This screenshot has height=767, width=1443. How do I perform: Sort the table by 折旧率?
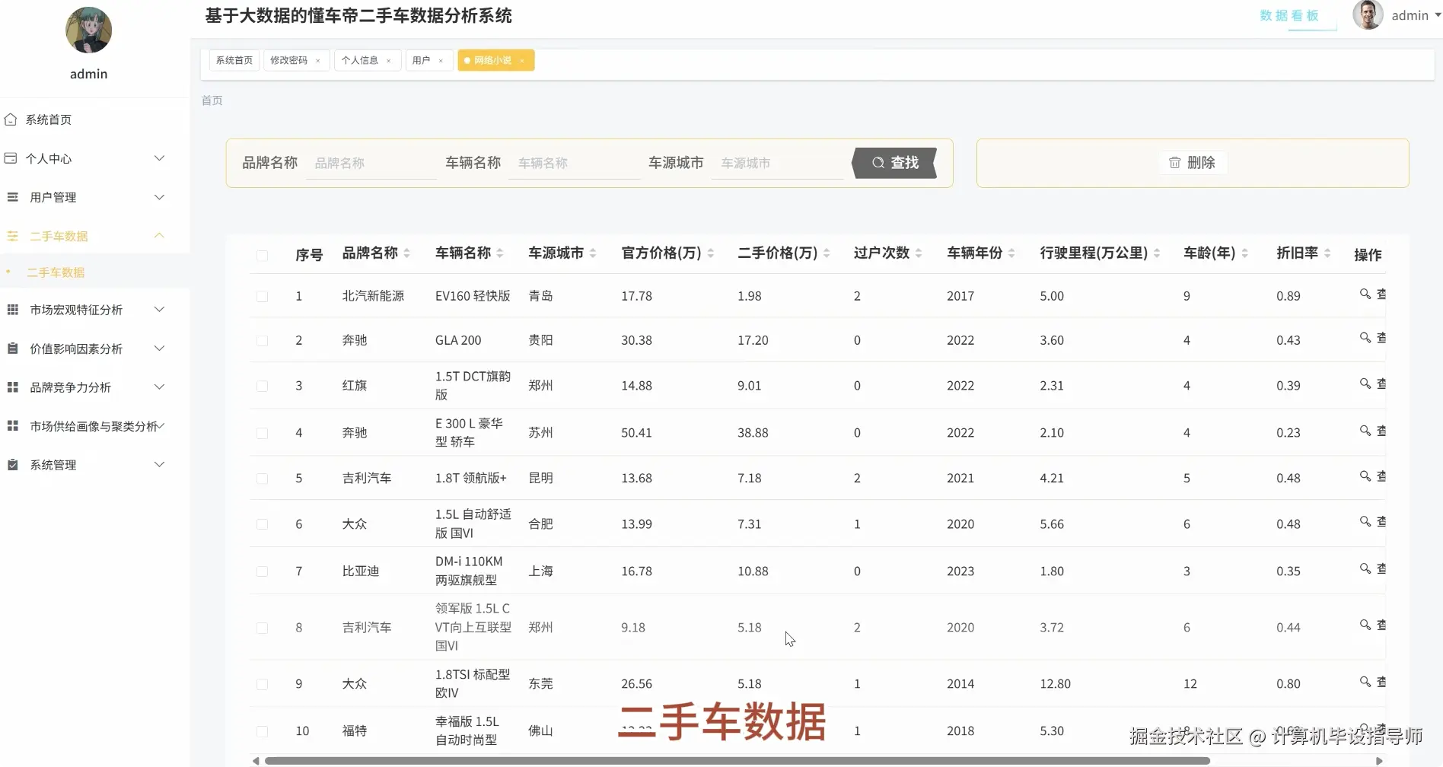click(x=1327, y=253)
